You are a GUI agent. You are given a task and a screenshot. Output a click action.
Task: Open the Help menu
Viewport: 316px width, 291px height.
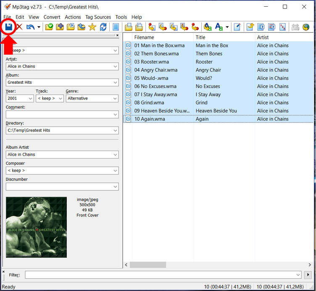tap(137, 17)
